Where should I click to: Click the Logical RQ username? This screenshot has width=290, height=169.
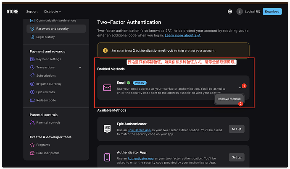252,11
